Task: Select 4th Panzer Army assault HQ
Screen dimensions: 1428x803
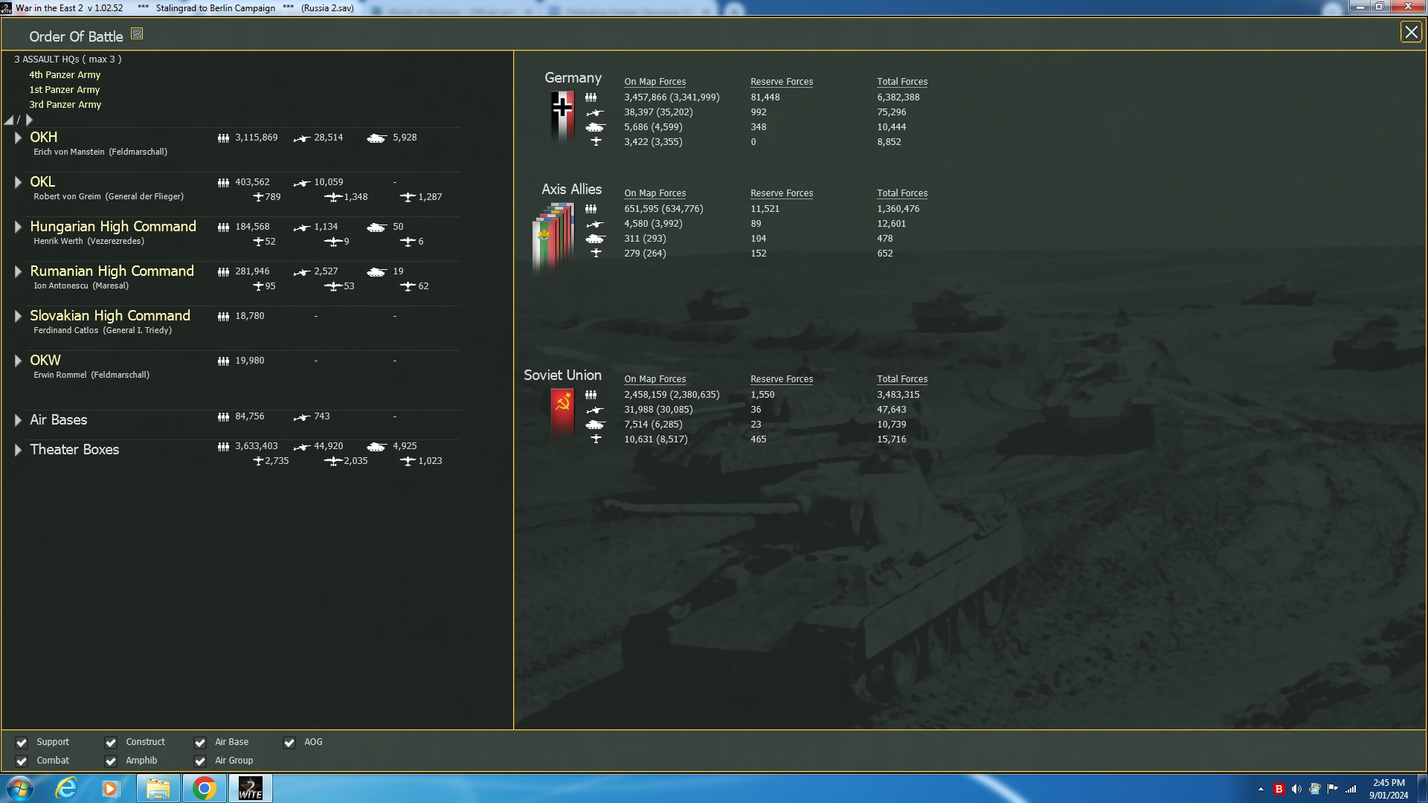Action: (65, 75)
